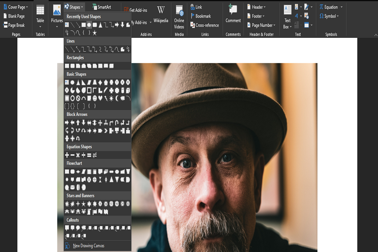378x252 pixels.
Task: Click the Wikipedia add-in icon
Action: coord(161,13)
